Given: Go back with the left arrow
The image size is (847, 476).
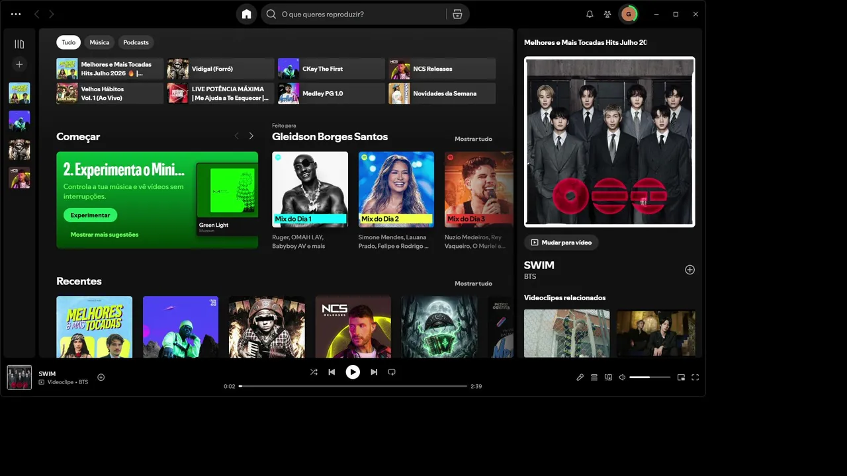Looking at the screenshot, I should [36, 14].
